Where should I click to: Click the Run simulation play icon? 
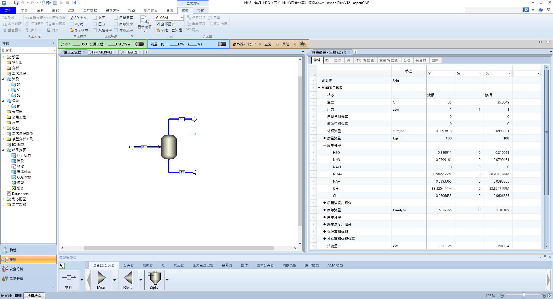(x=61, y=3)
